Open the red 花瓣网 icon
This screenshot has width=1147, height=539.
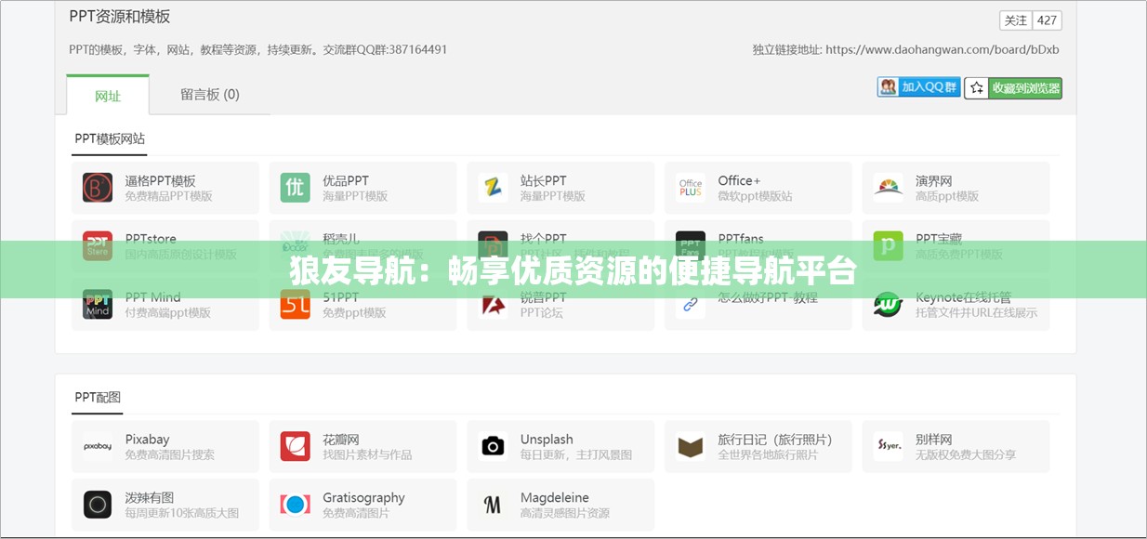point(296,446)
